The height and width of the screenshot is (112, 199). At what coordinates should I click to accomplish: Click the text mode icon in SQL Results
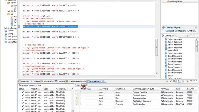(x=183, y=82)
